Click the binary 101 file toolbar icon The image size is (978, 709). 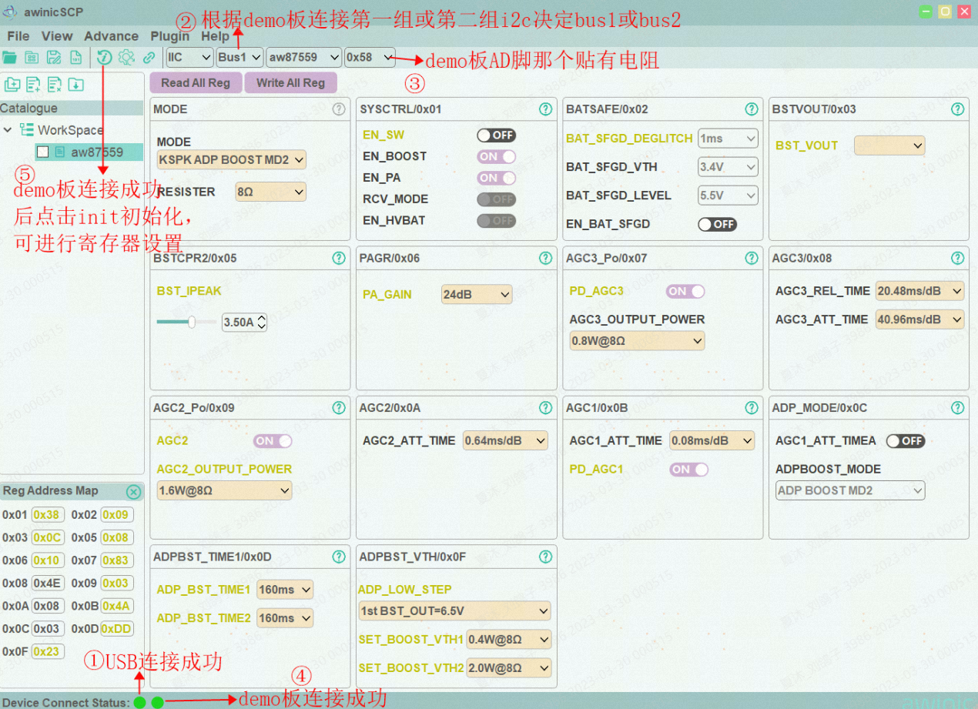76,57
